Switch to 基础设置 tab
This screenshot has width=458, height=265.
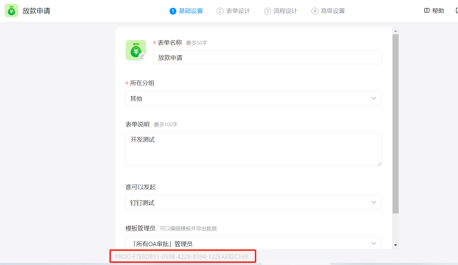pyautogui.click(x=191, y=11)
